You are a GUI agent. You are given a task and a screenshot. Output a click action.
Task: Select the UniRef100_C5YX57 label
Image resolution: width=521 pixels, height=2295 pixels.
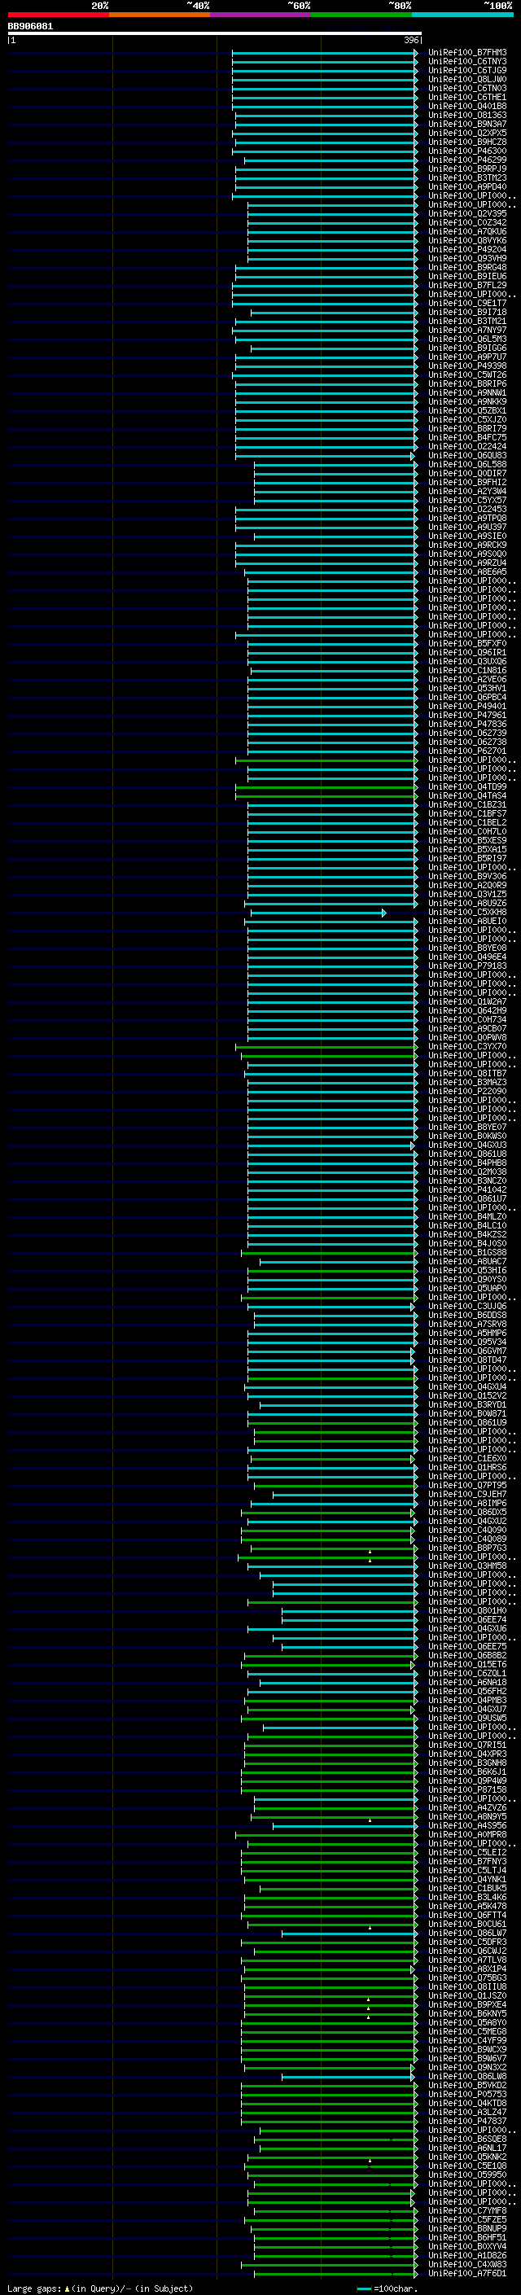pyautogui.click(x=467, y=500)
